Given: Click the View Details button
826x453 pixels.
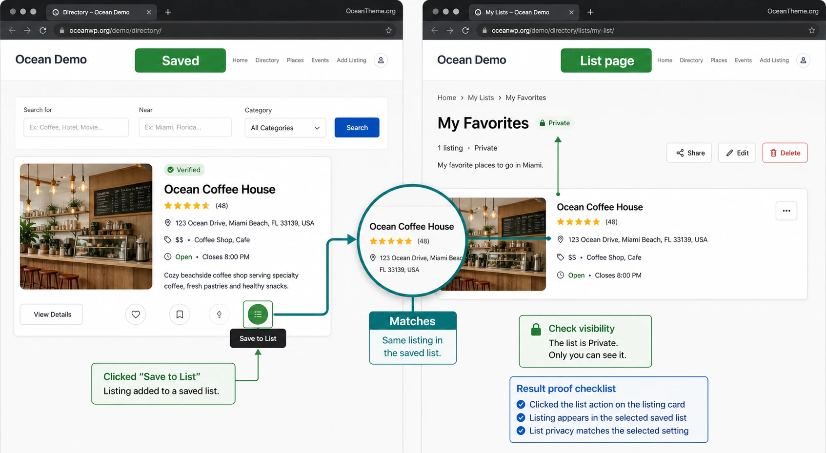Looking at the screenshot, I should (x=51, y=315).
